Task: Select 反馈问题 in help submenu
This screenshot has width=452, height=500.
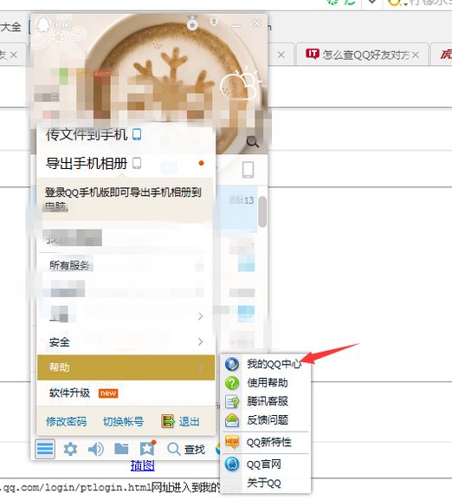Action: 266,420
